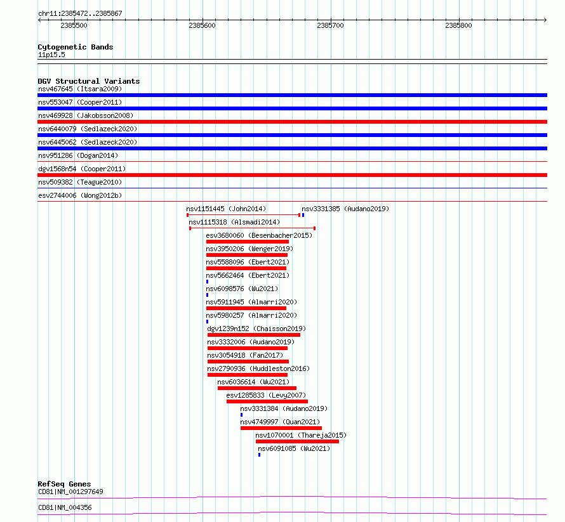Viewport: 565px width, 522px height.
Task: Click the DGV Structural Variants track title
Action: (x=89, y=81)
